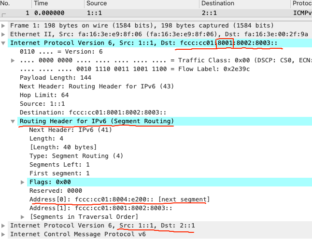Select the Flags: 0x00 row
Viewport: 312px width, 242px height.
[x=170, y=182]
